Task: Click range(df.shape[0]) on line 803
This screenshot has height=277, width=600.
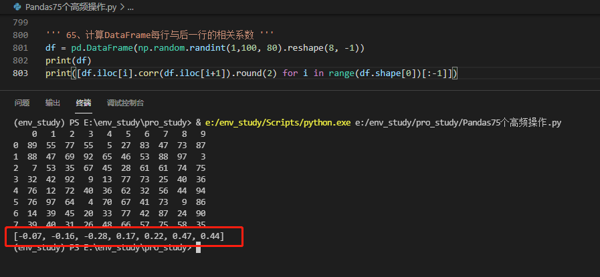Action: 375,73
